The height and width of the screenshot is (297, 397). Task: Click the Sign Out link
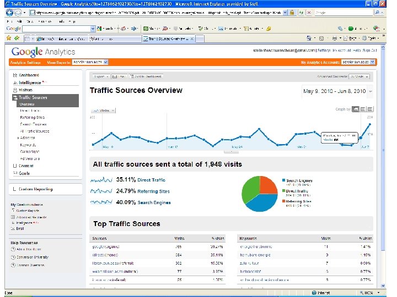pos(369,51)
